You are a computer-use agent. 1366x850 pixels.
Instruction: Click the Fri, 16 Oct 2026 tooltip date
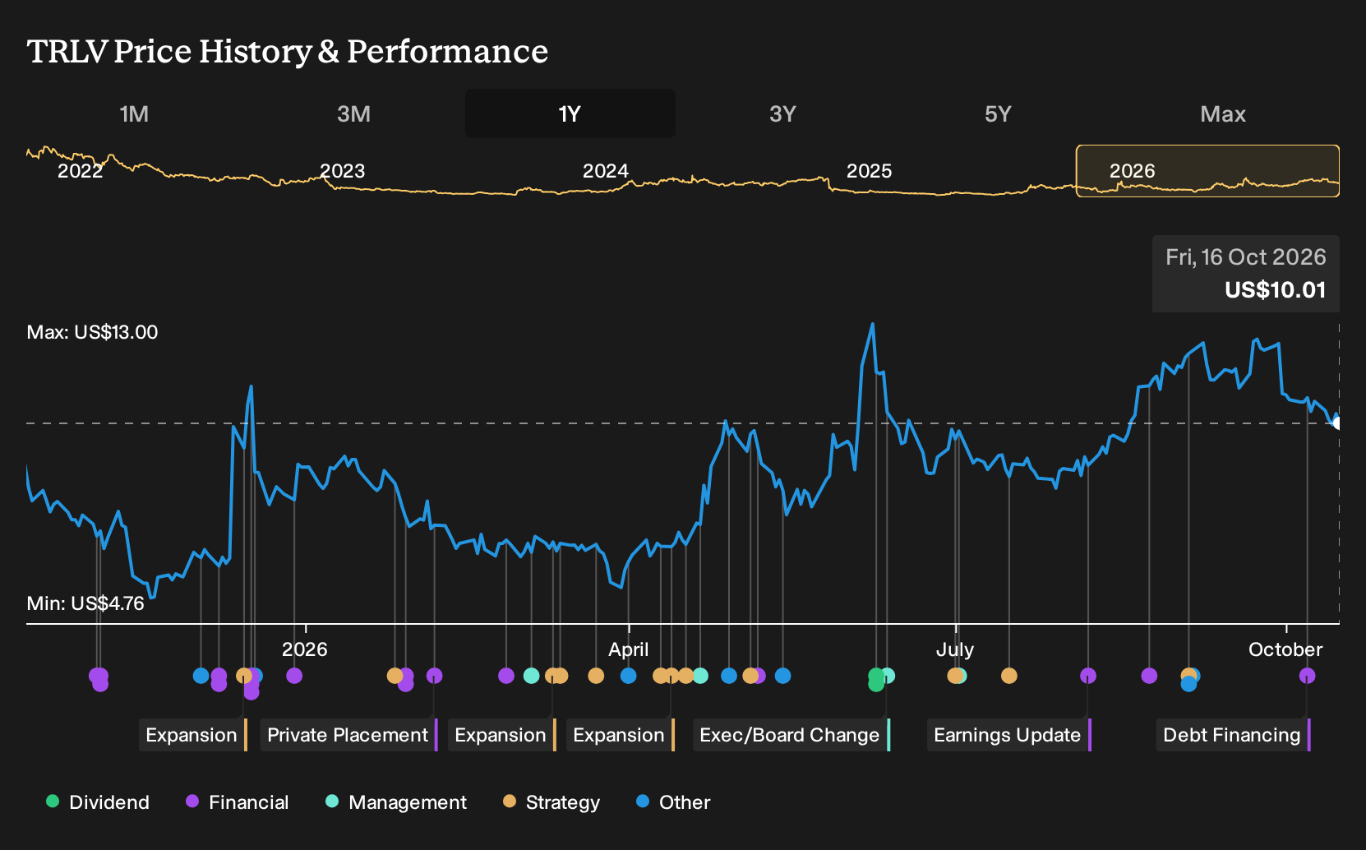pos(1246,257)
